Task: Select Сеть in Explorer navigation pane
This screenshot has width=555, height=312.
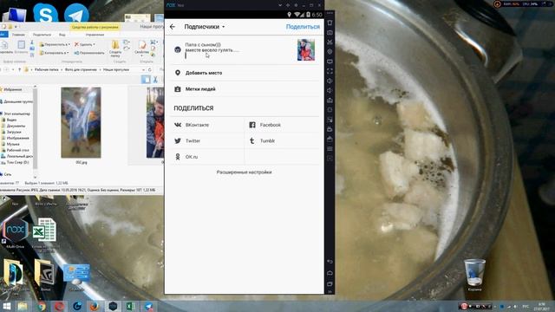Action: pyautogui.click(x=8, y=174)
